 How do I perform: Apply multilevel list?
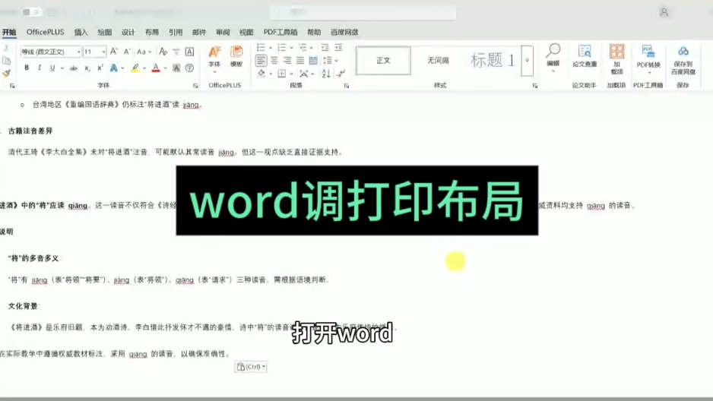coord(303,47)
